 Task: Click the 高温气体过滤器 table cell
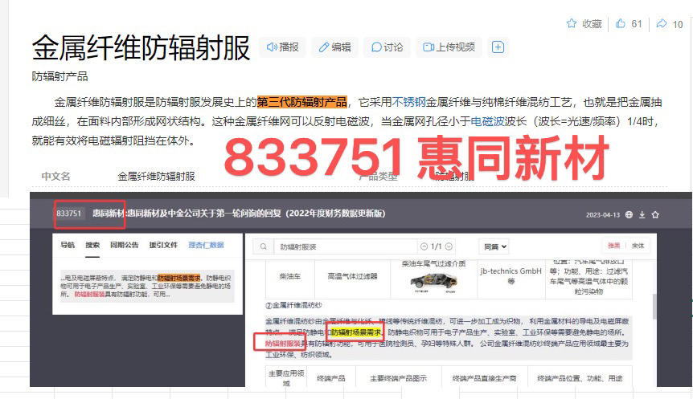[352, 276]
